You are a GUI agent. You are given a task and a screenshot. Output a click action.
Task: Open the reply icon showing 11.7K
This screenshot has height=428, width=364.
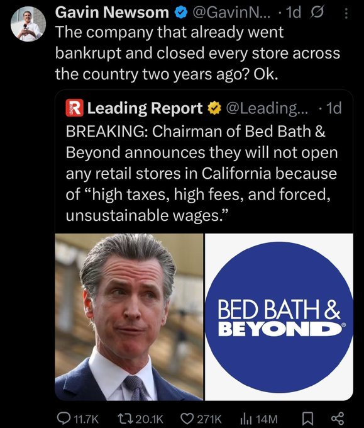78,419
